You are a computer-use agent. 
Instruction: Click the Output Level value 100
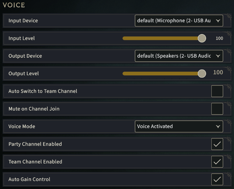tap(218, 73)
